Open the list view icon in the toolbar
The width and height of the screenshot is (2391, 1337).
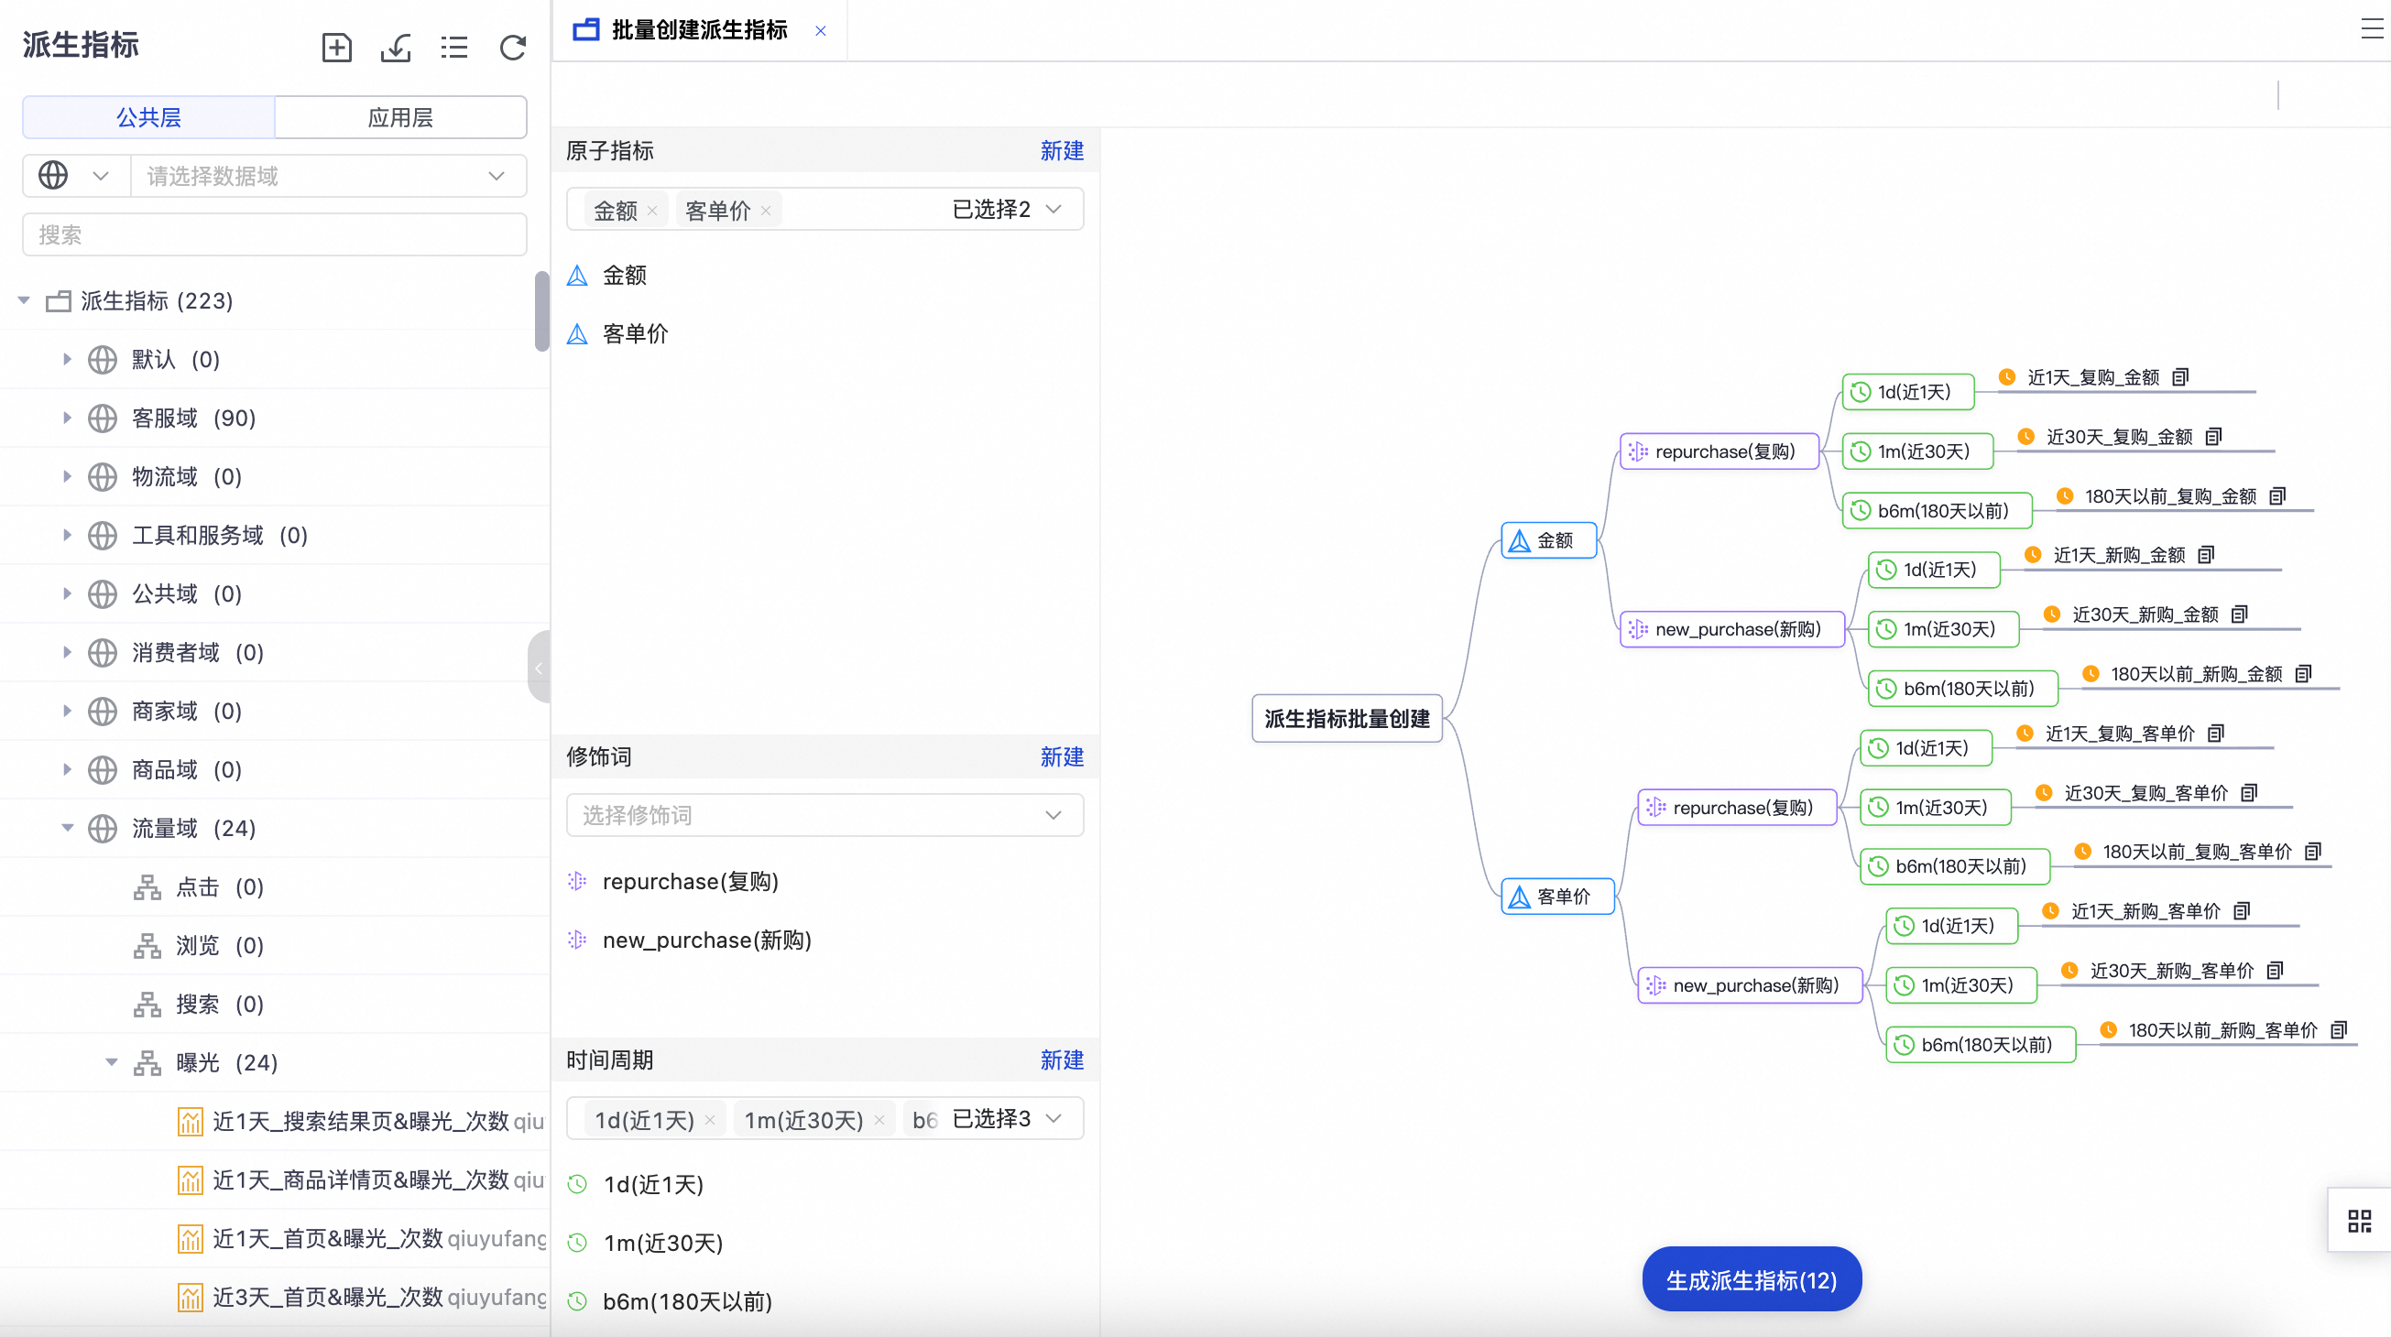click(453, 48)
